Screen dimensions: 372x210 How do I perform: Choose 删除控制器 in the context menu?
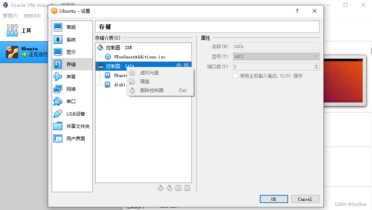[160, 90]
